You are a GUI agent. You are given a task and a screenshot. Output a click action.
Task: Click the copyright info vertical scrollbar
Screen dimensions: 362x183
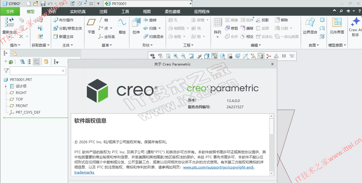[271, 144]
